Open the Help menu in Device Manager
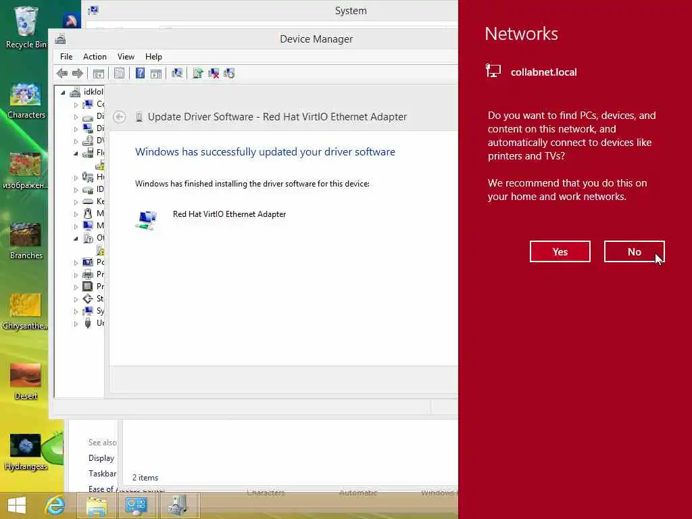Screen dimensions: 692x519 [x=153, y=57]
